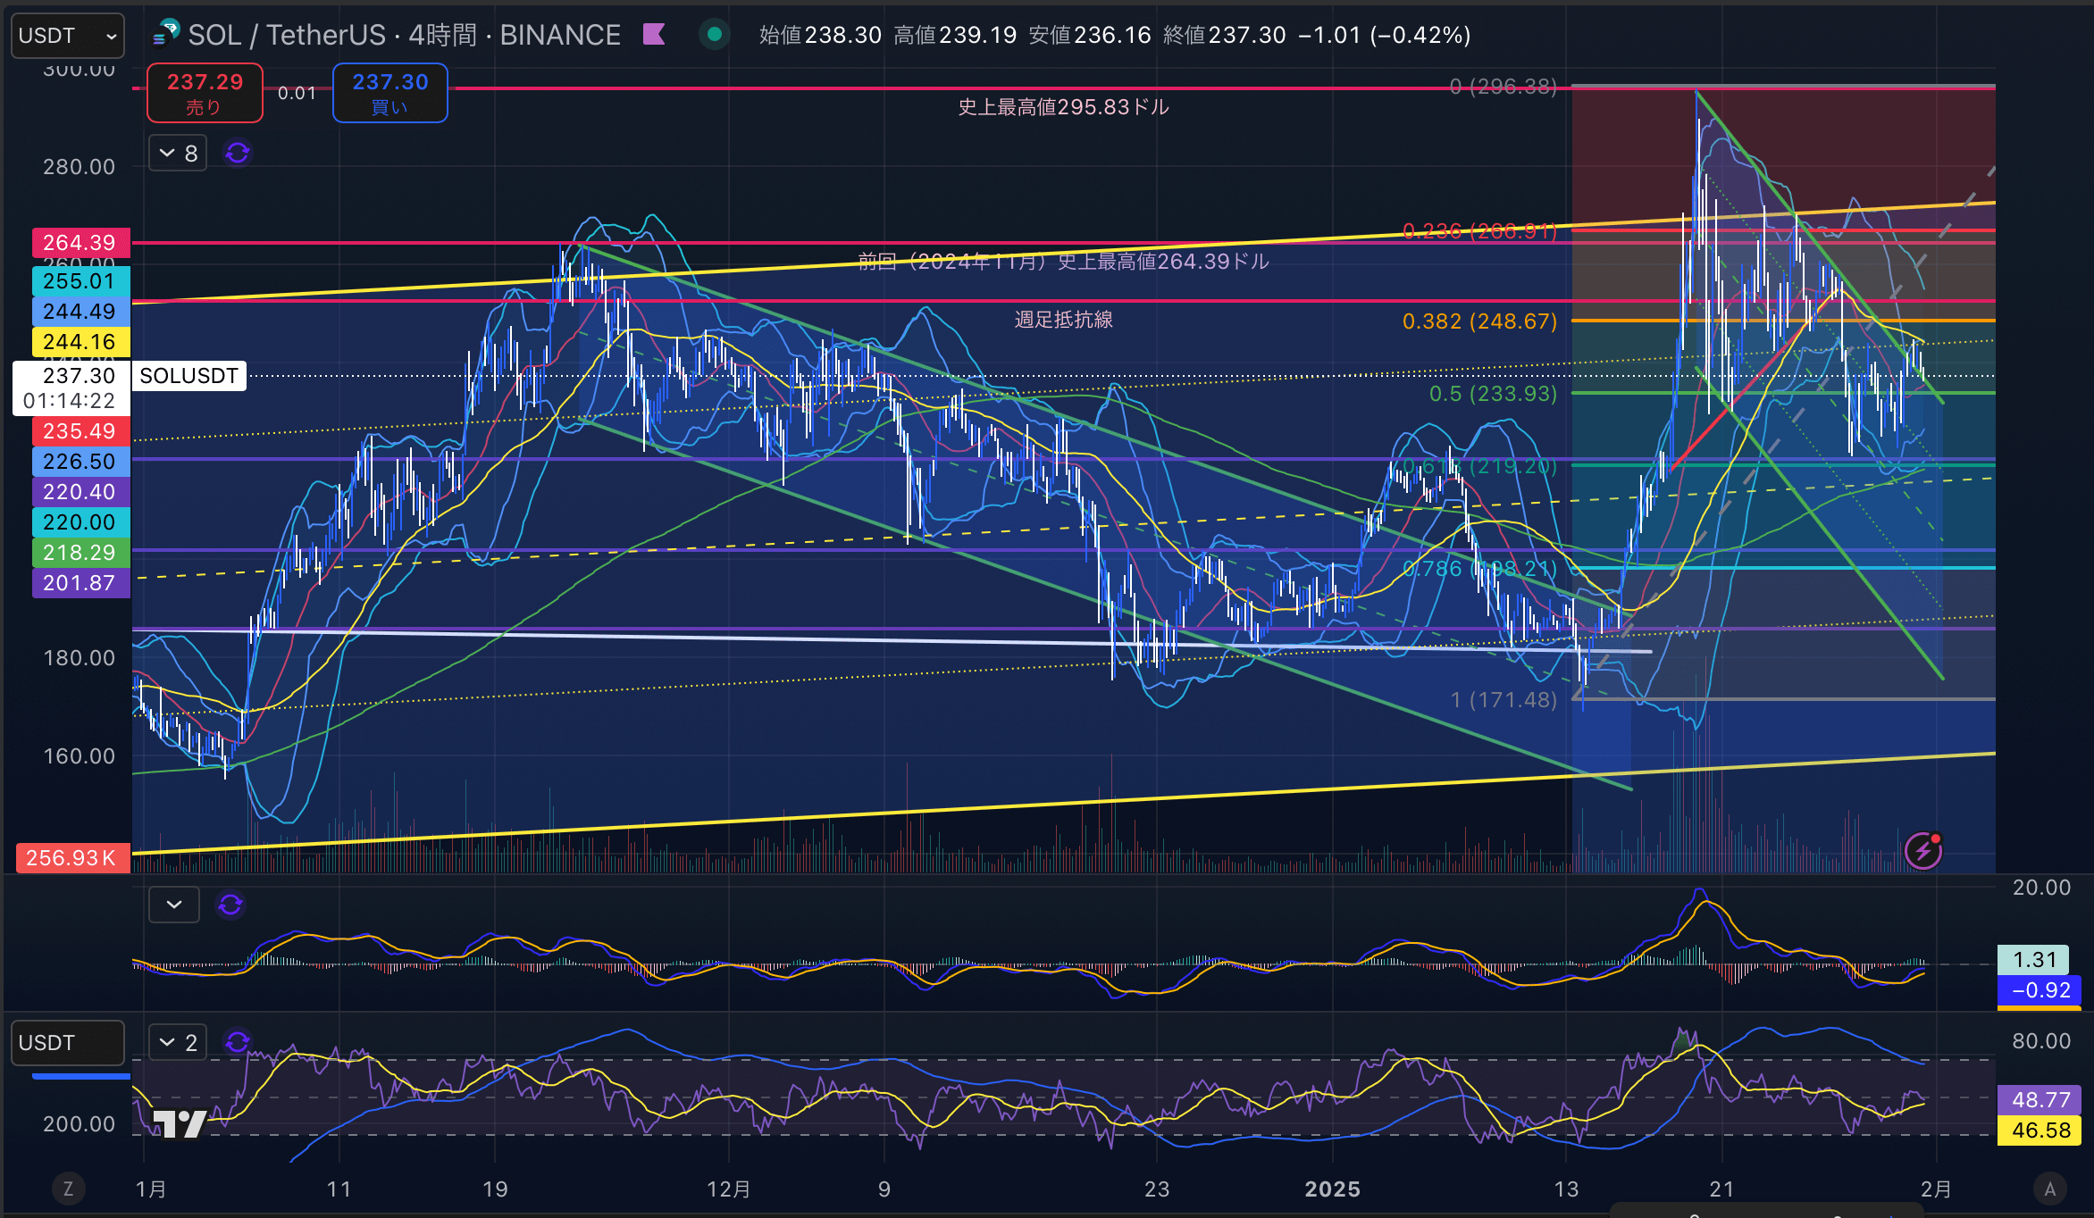Image resolution: width=2094 pixels, height=1218 pixels.
Task: Click the red 235.49 price label
Action: tap(80, 431)
